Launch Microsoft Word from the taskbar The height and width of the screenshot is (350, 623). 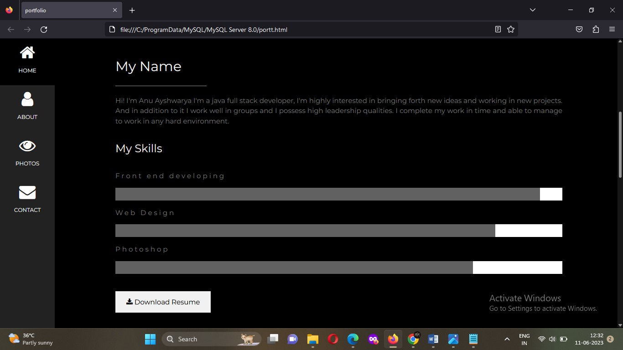(432, 339)
